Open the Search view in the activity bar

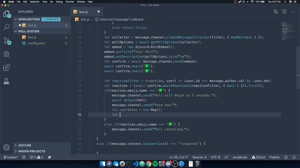click(7, 27)
